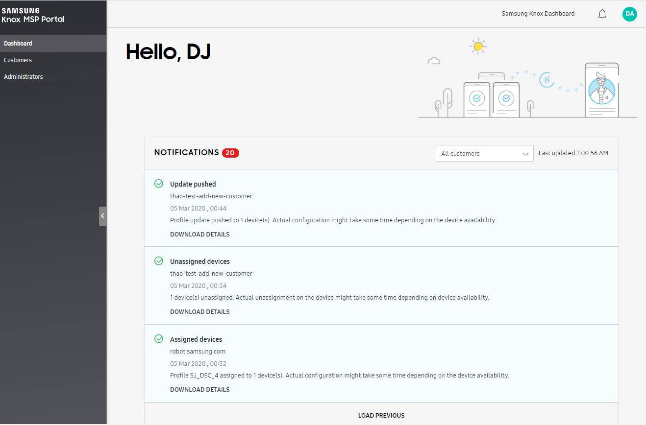Click thao-test-add-new-customer under Update pushed
Screen dimensions: 646x425
click(211, 196)
